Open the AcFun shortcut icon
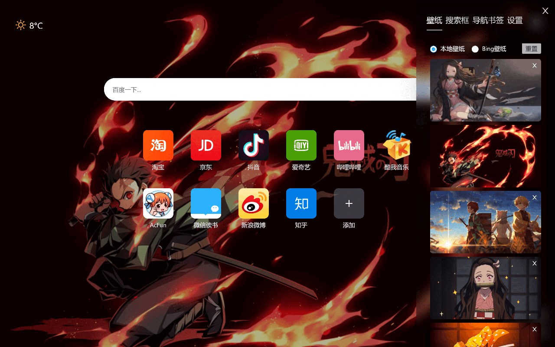Screen dimensions: 555x347 click(158, 203)
